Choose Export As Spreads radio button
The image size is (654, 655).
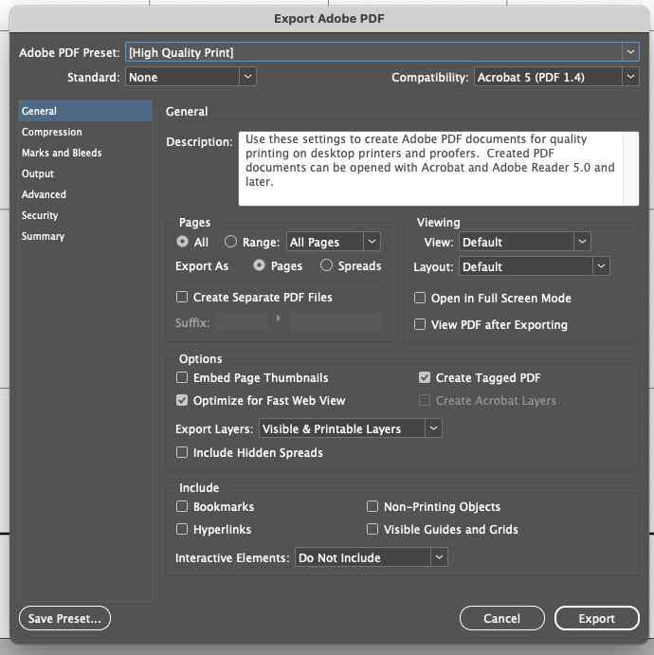[x=326, y=265]
